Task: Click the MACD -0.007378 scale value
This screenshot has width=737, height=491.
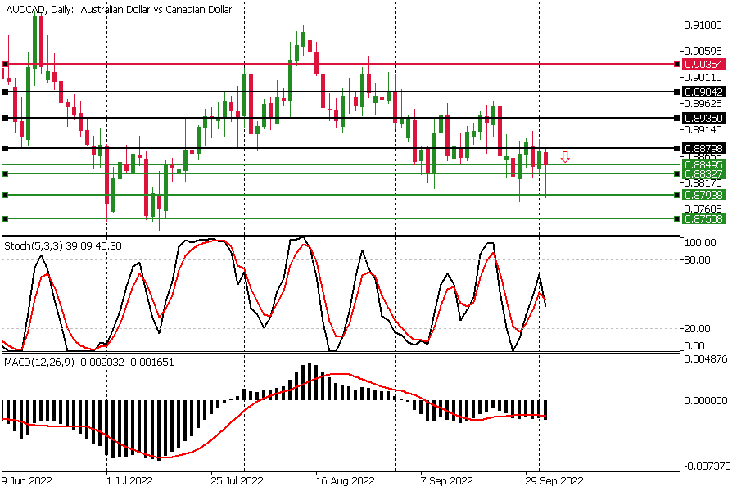Action: 707,466
